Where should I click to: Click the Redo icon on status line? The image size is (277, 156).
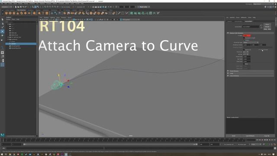pyautogui.click(x=26, y=7)
